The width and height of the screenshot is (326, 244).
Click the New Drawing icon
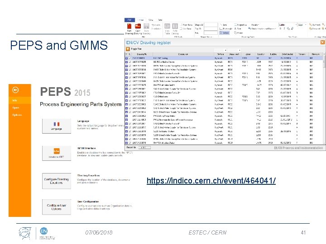(129, 26)
